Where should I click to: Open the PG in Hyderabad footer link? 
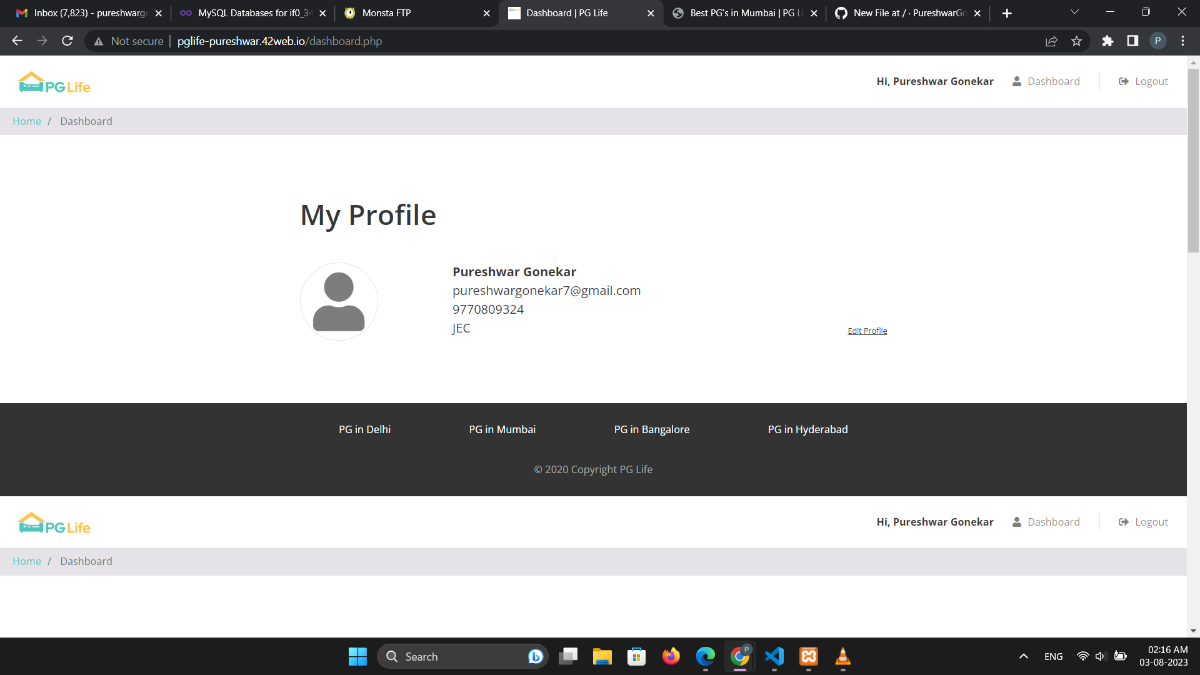[x=807, y=429]
